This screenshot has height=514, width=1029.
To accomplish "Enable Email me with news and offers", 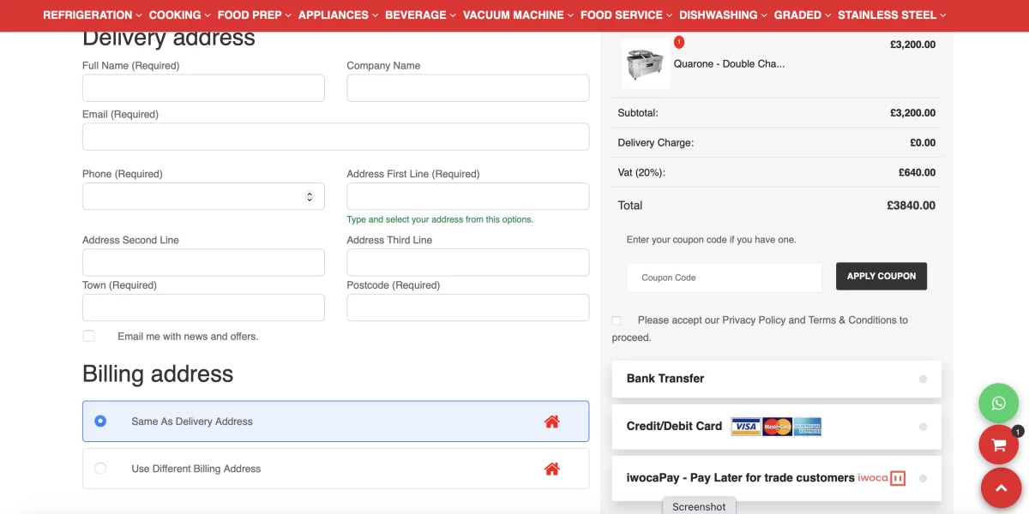I will [89, 336].
